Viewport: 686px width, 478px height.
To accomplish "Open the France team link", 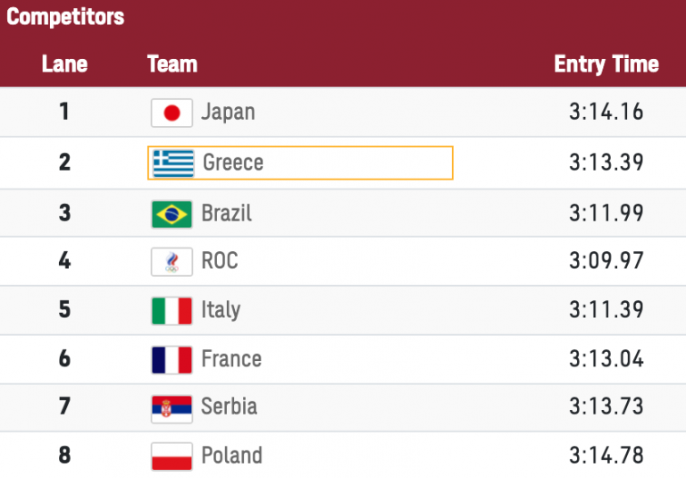I will 231,360.
